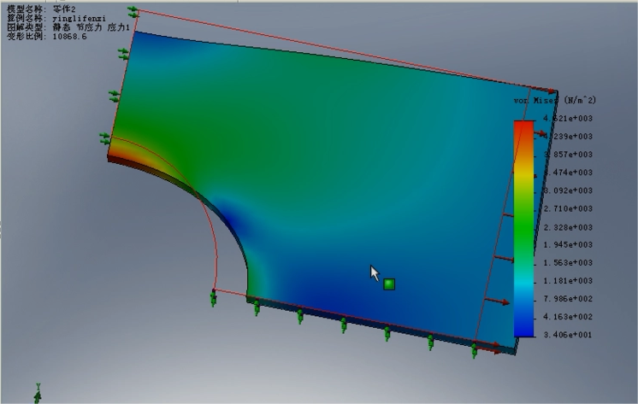This screenshot has width=638, height=404.
Task: Click the coordinate triad in bottom-left corner
Action: pyautogui.click(x=38, y=395)
